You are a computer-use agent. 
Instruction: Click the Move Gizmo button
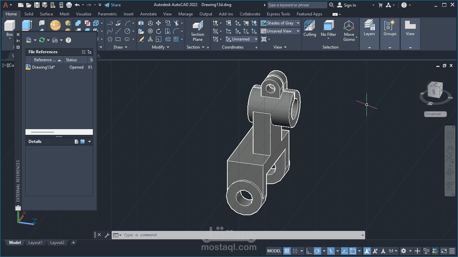click(349, 31)
